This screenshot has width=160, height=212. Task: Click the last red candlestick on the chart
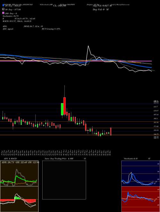coord(111,131)
